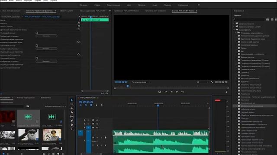
Task: Toggle Effect Controls timeline view arrow
Action: [x=79, y=16]
